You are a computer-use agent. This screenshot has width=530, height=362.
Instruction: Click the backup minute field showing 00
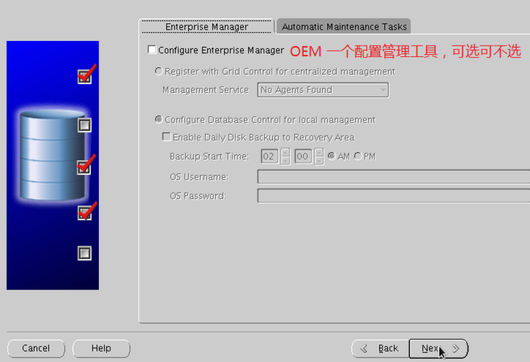click(x=303, y=156)
